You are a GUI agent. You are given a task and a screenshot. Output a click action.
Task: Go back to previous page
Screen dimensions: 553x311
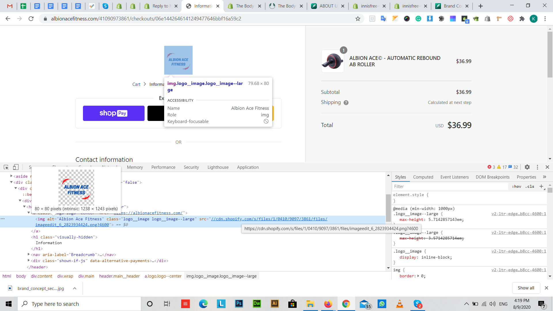pos(8,19)
